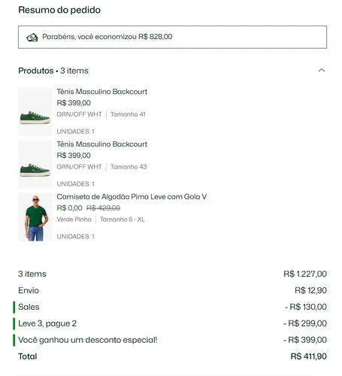The image size is (342, 376).
Task: Click Verde Pinha color label
Action: [74, 220]
